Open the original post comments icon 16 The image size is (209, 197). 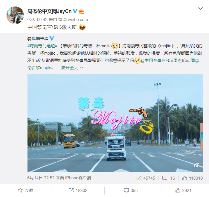tap(169, 178)
